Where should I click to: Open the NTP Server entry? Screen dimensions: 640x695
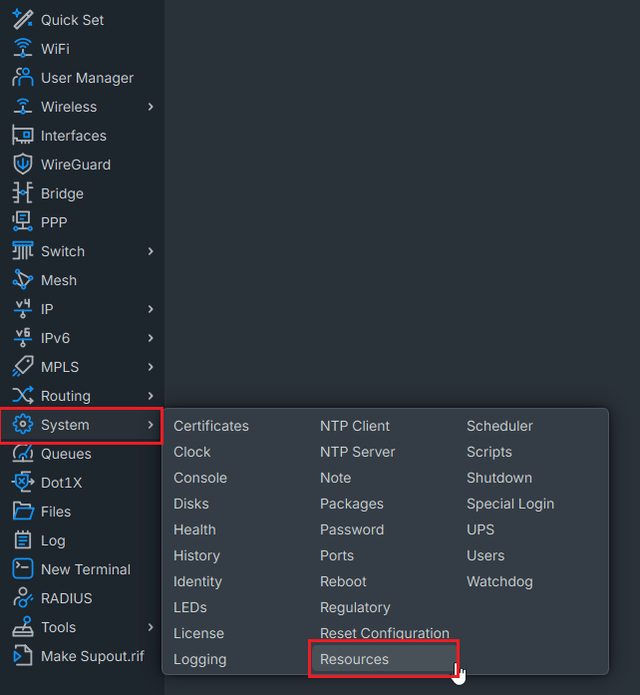pyautogui.click(x=357, y=452)
